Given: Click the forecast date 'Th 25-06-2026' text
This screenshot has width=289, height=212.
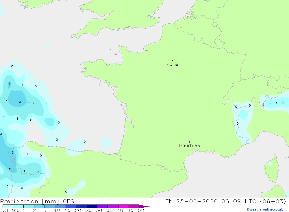Looking at the screenshot, I should (192, 201).
